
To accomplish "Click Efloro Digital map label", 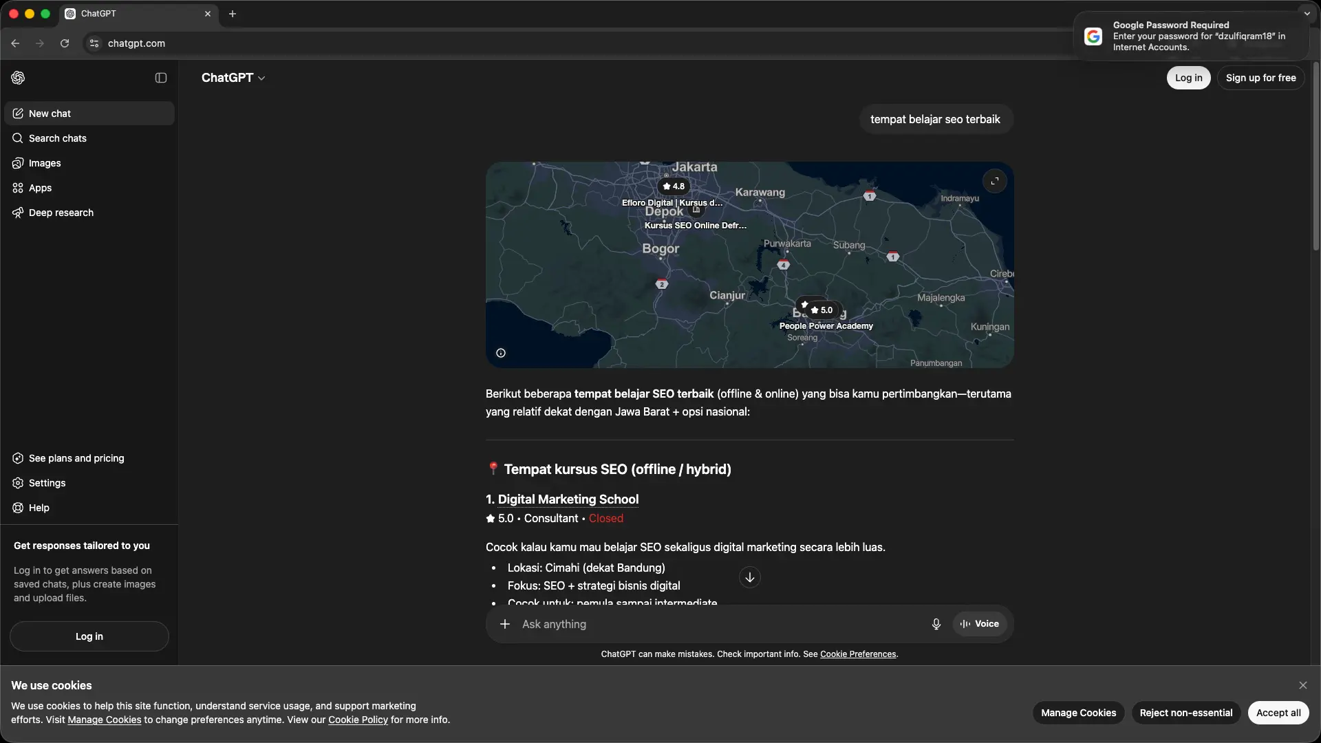I will pos(672,203).
